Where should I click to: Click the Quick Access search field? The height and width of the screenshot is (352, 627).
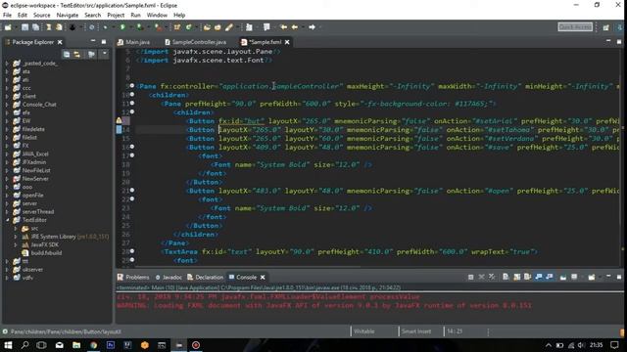pos(575,26)
